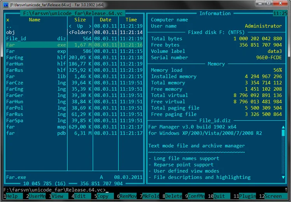Image resolution: width=291 pixels, height=202 pixels.
Task: Click the Fixed disk F: (NTFS) heading
Action: pos(216,32)
